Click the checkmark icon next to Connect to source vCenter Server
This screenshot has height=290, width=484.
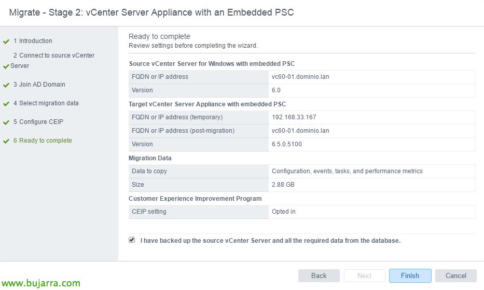tap(6, 66)
